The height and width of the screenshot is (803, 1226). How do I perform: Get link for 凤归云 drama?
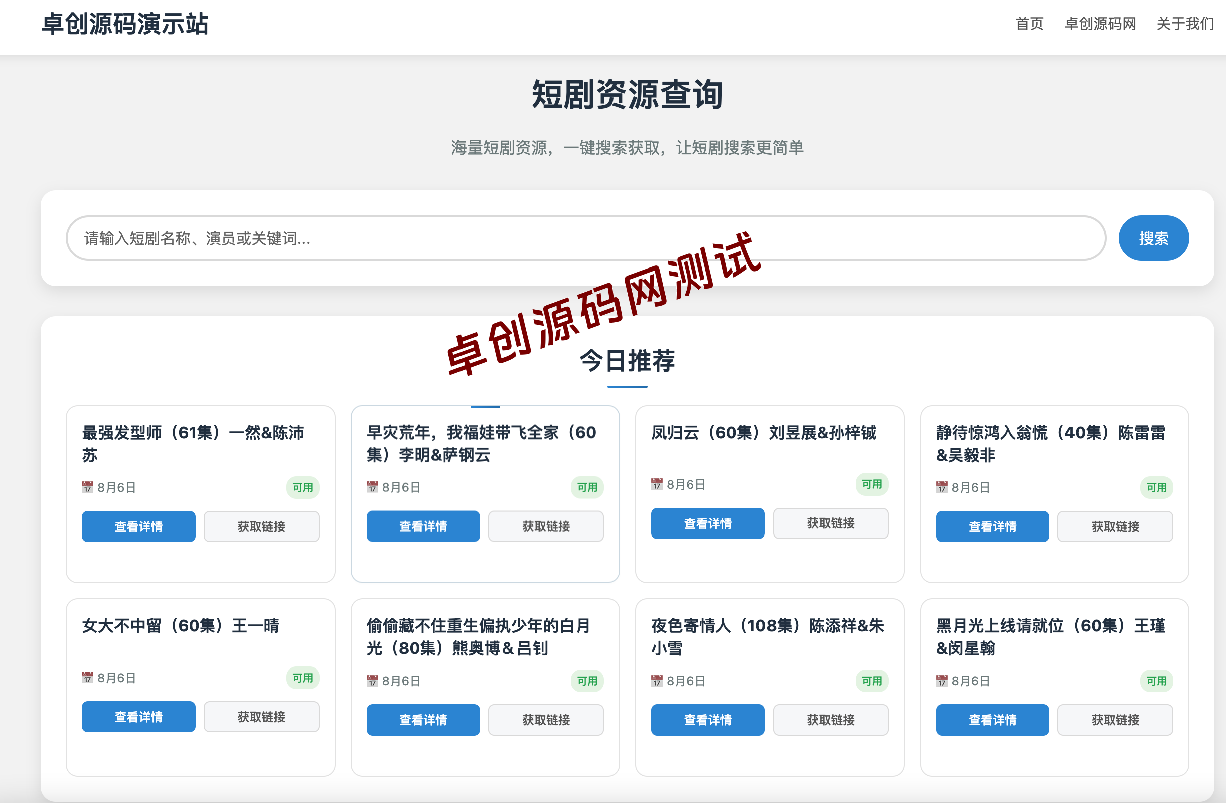click(830, 523)
